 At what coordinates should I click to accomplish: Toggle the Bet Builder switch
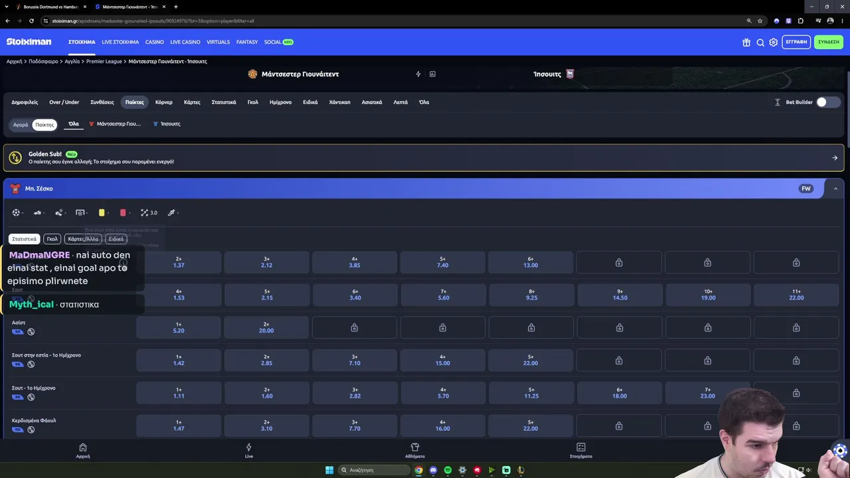click(827, 102)
